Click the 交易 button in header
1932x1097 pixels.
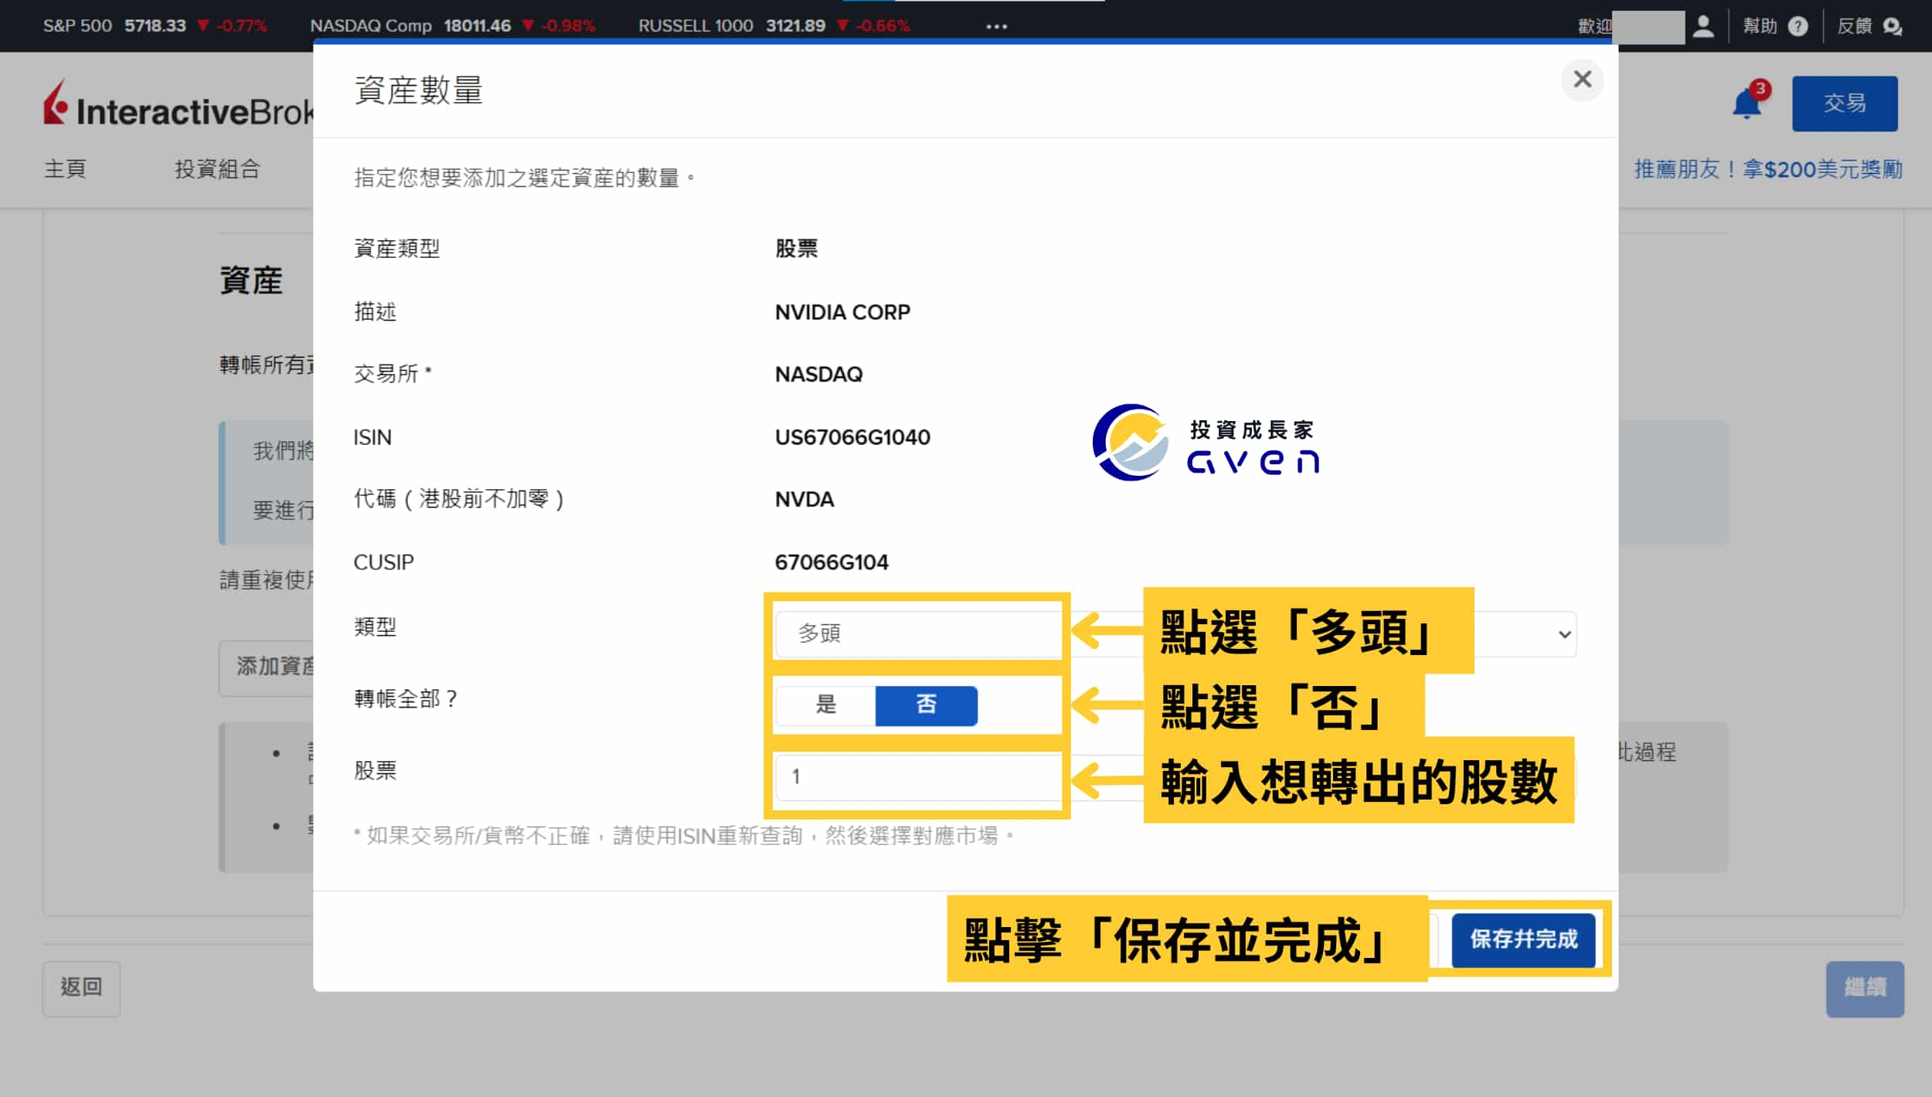(1845, 104)
